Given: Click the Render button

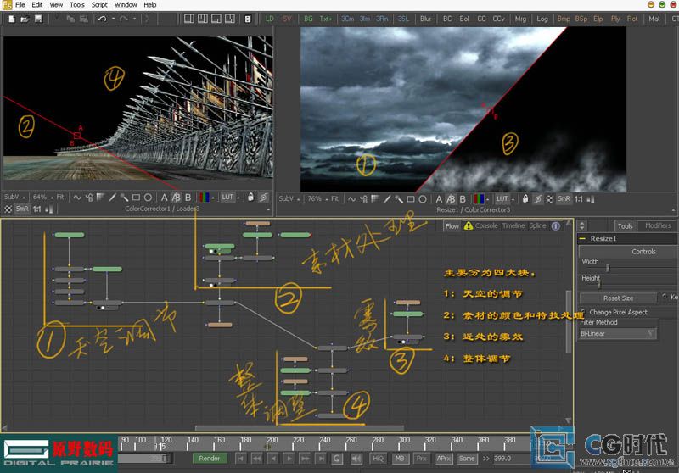Looking at the screenshot, I should click(x=209, y=458).
